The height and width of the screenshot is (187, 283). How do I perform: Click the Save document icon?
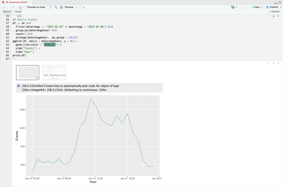20,7
